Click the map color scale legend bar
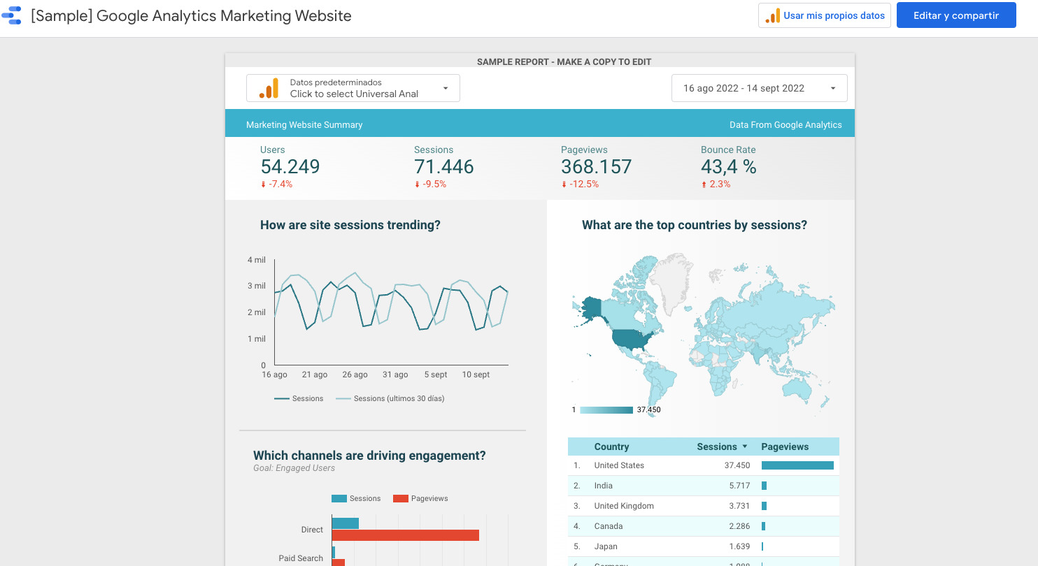This screenshot has height=566, width=1038. coord(606,410)
